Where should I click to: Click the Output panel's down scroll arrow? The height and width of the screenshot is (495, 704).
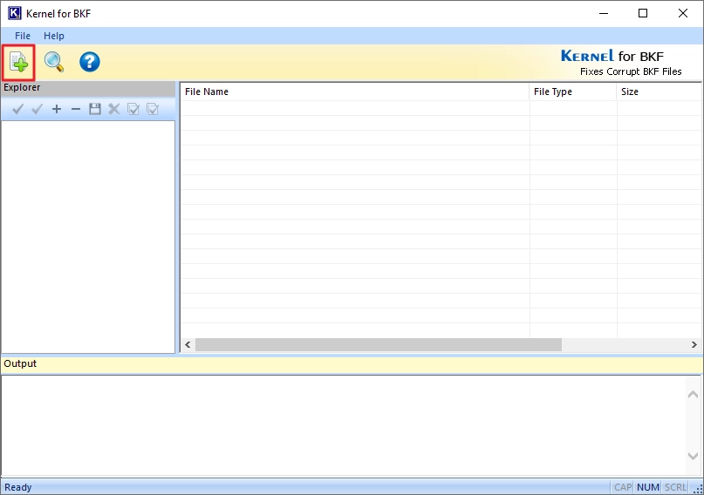click(693, 456)
